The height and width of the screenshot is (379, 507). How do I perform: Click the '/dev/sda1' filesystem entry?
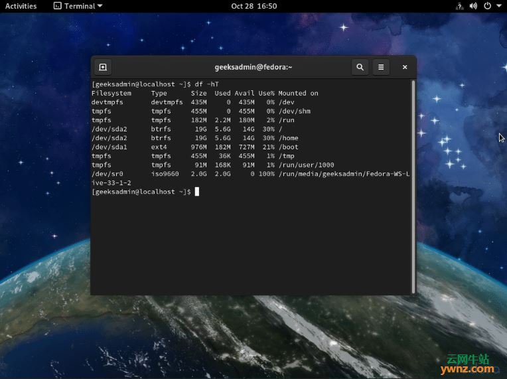click(109, 147)
